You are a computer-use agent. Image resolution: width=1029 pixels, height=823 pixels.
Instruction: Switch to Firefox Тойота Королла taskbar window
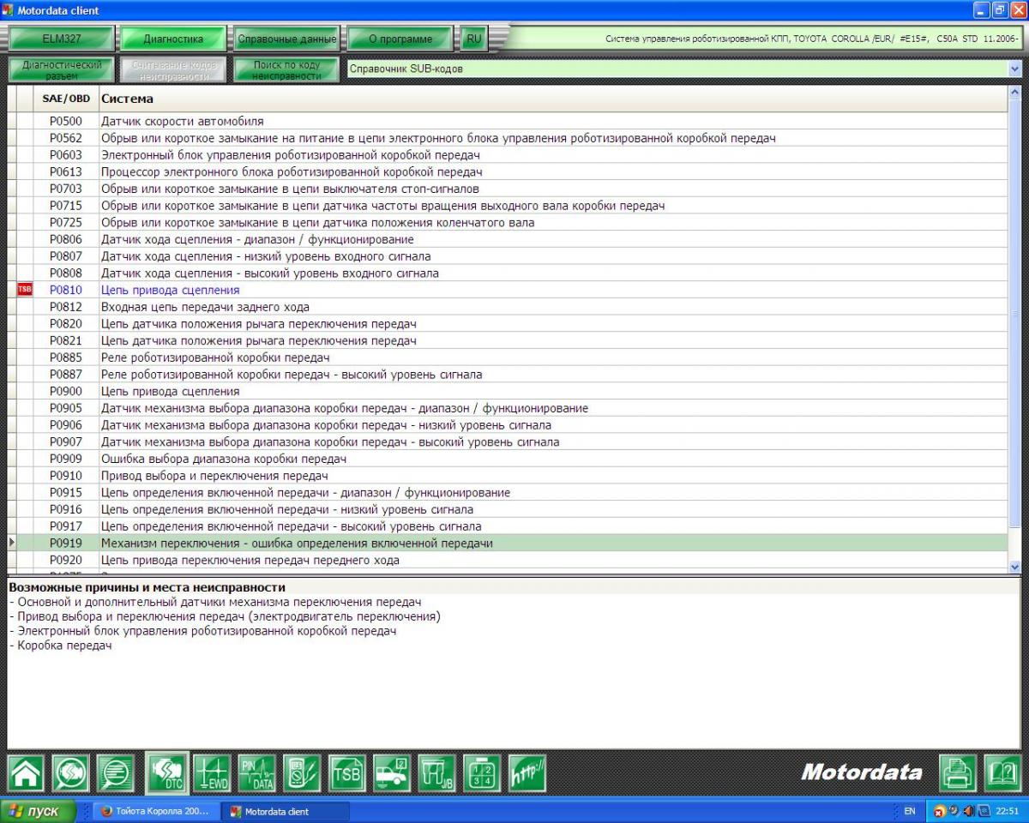(156, 811)
